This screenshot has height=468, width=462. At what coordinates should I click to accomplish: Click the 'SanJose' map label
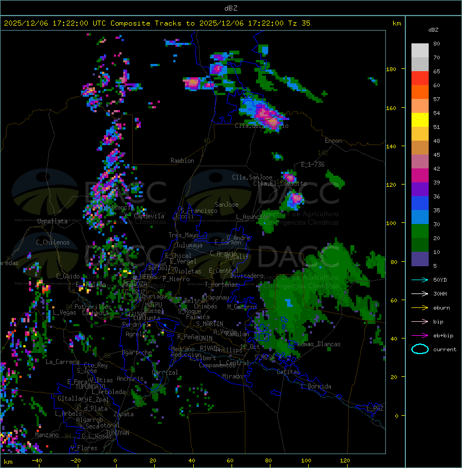click(x=227, y=205)
